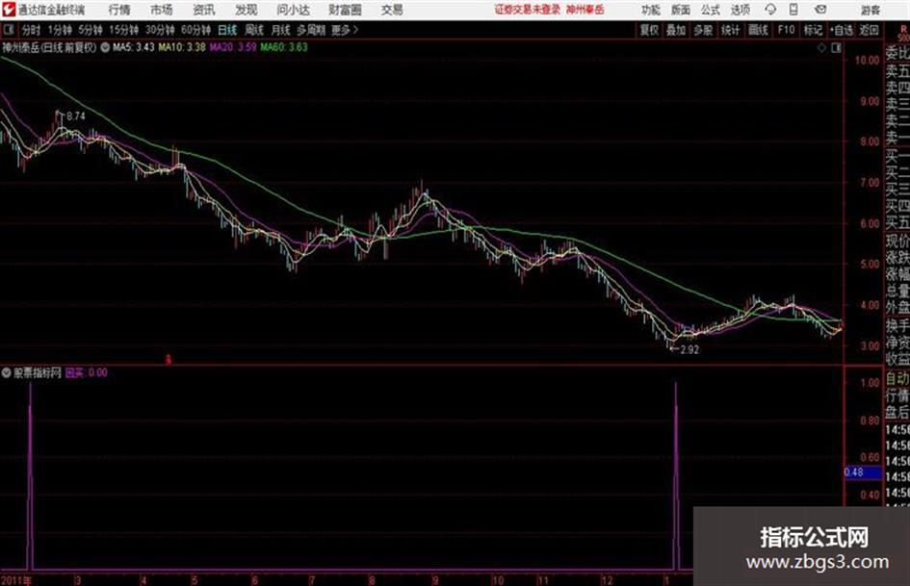This screenshot has height=586, width=910.
Task: Click the 8.74 high price label
Action: point(75,116)
